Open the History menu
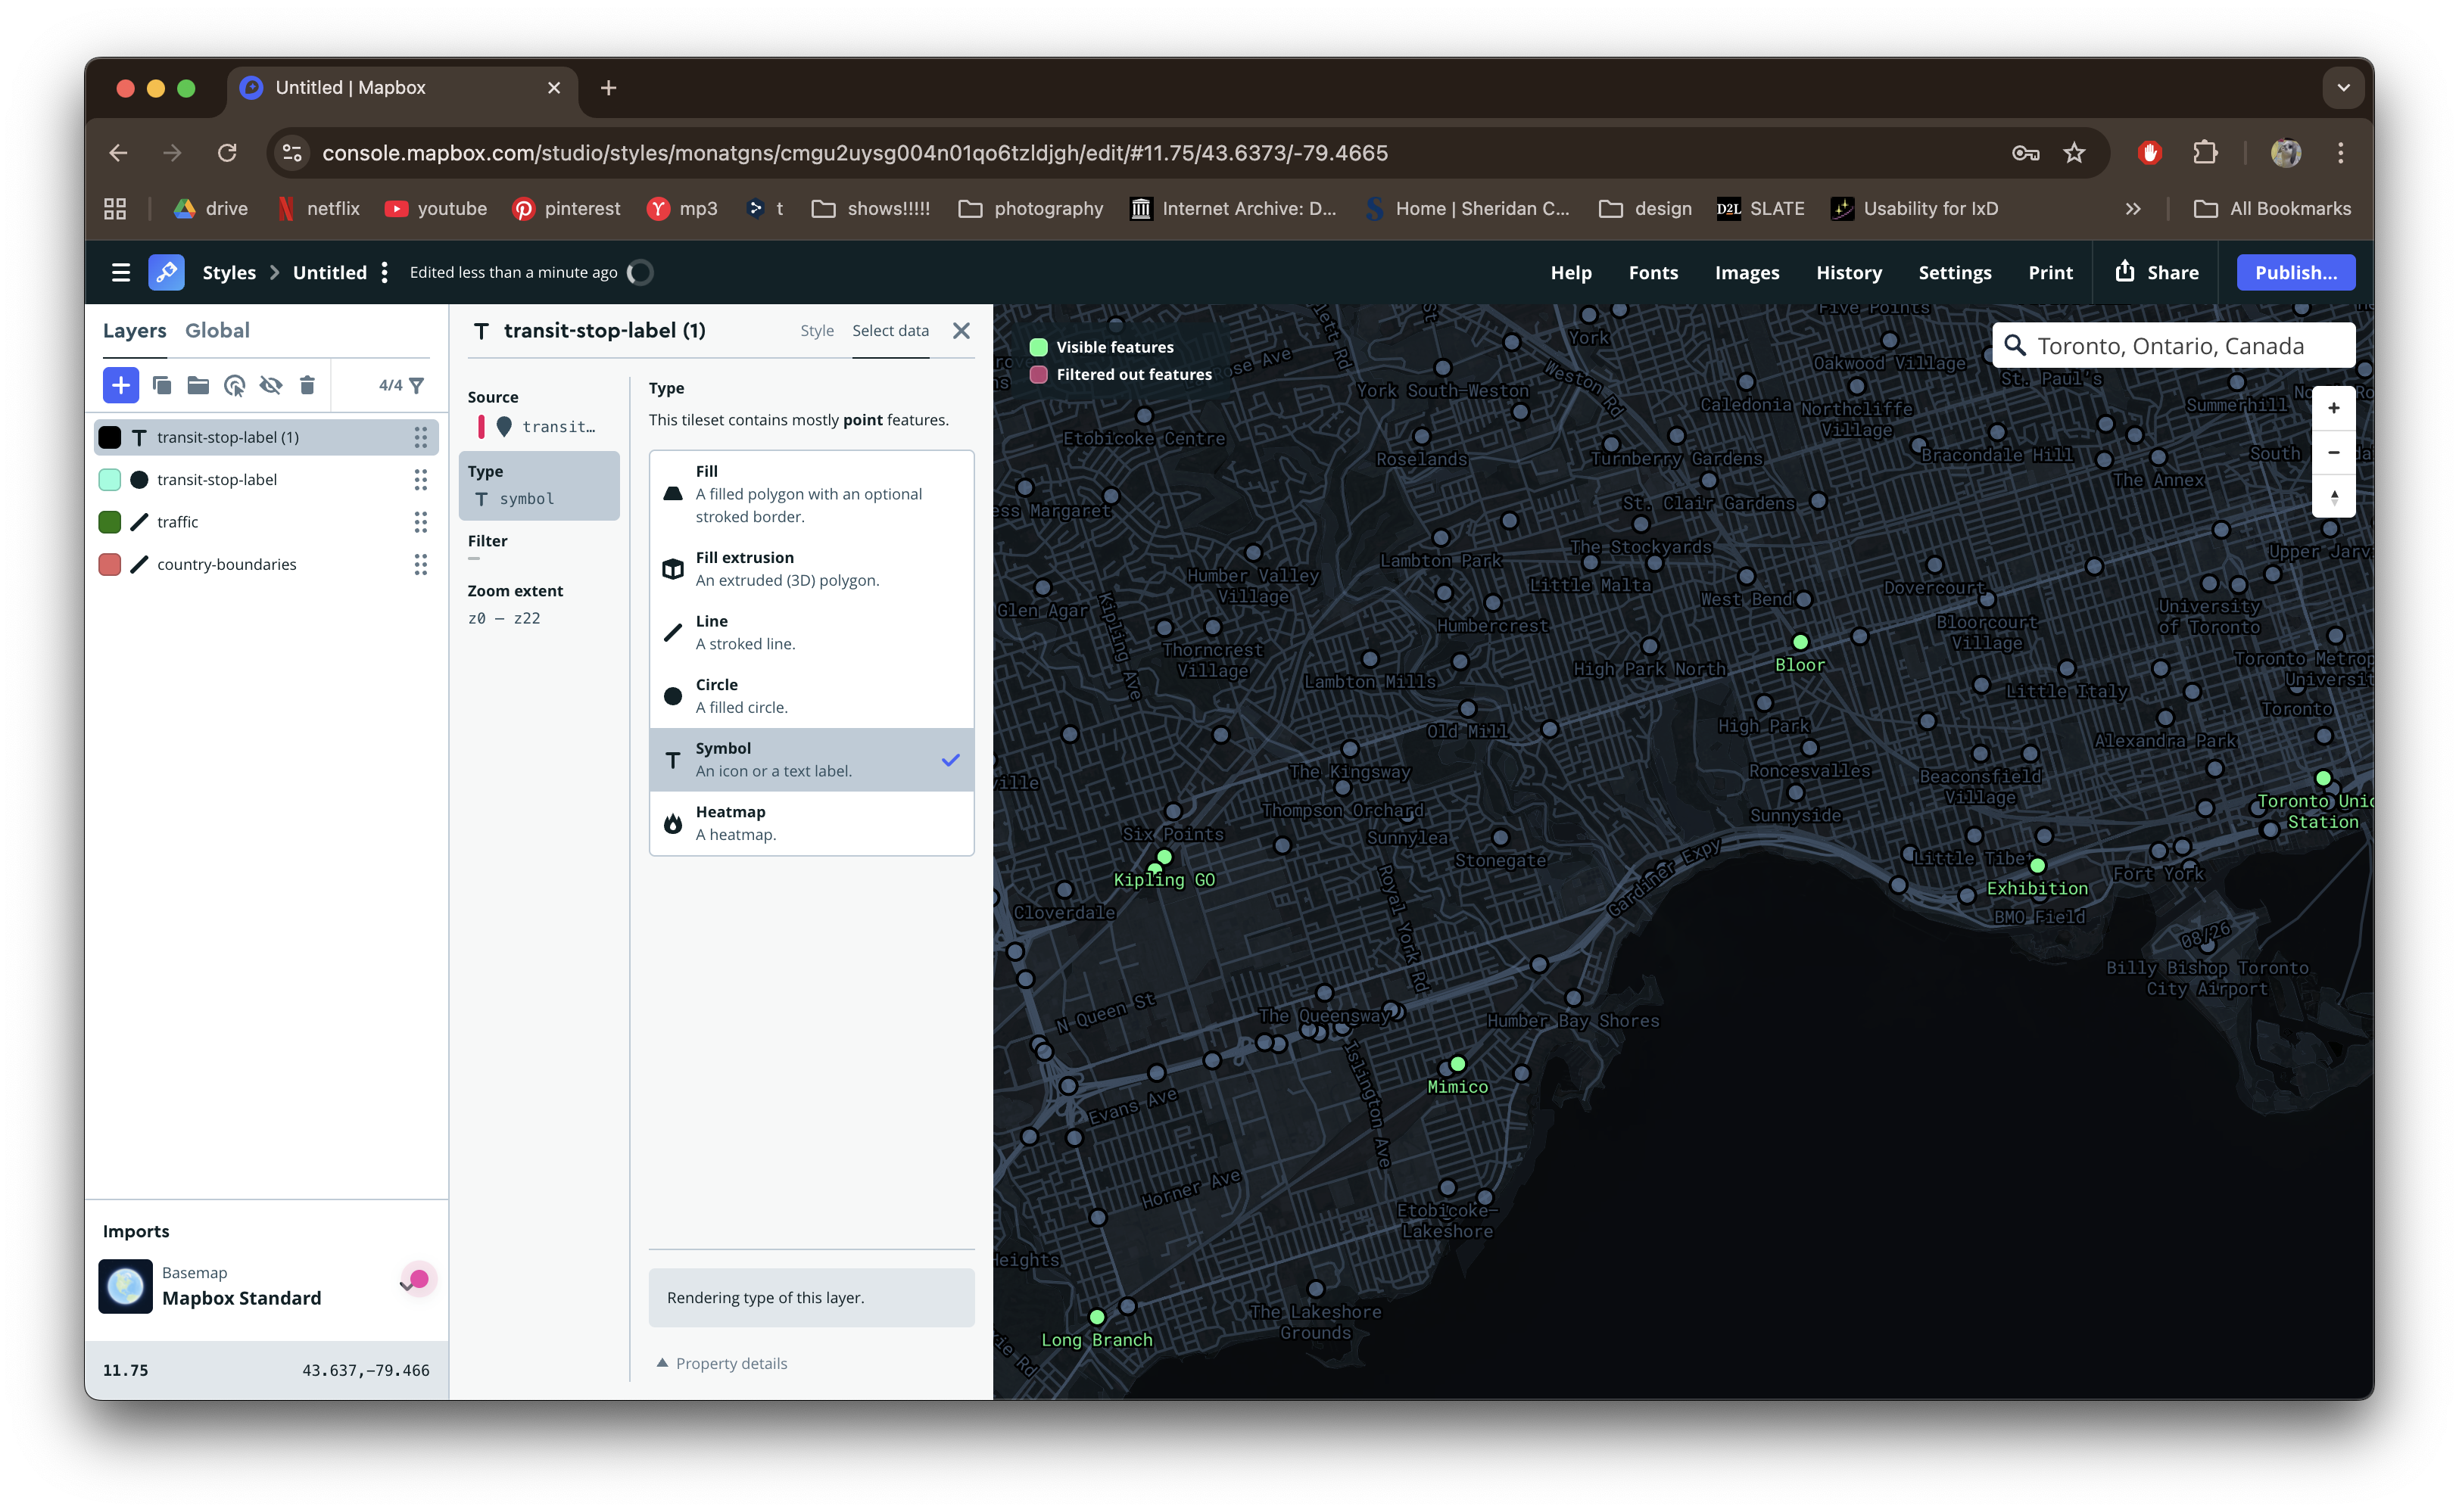The width and height of the screenshot is (2459, 1512). (1849, 272)
